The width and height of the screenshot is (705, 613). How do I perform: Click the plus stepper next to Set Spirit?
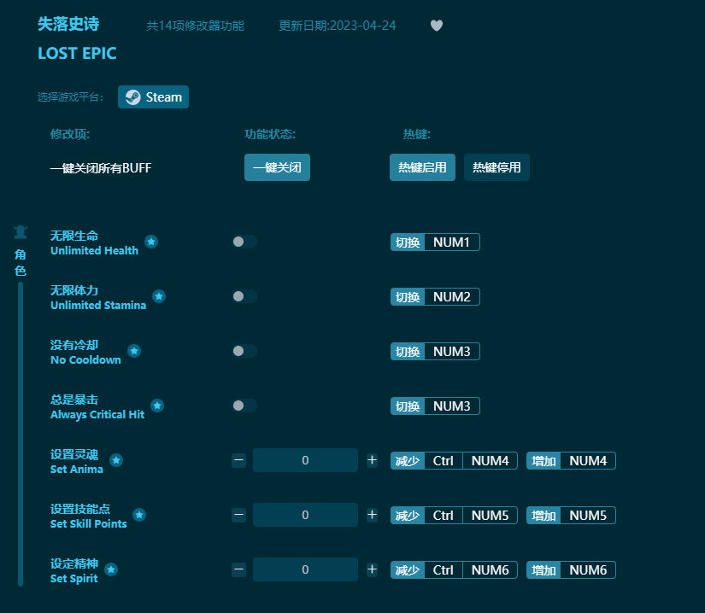point(372,569)
